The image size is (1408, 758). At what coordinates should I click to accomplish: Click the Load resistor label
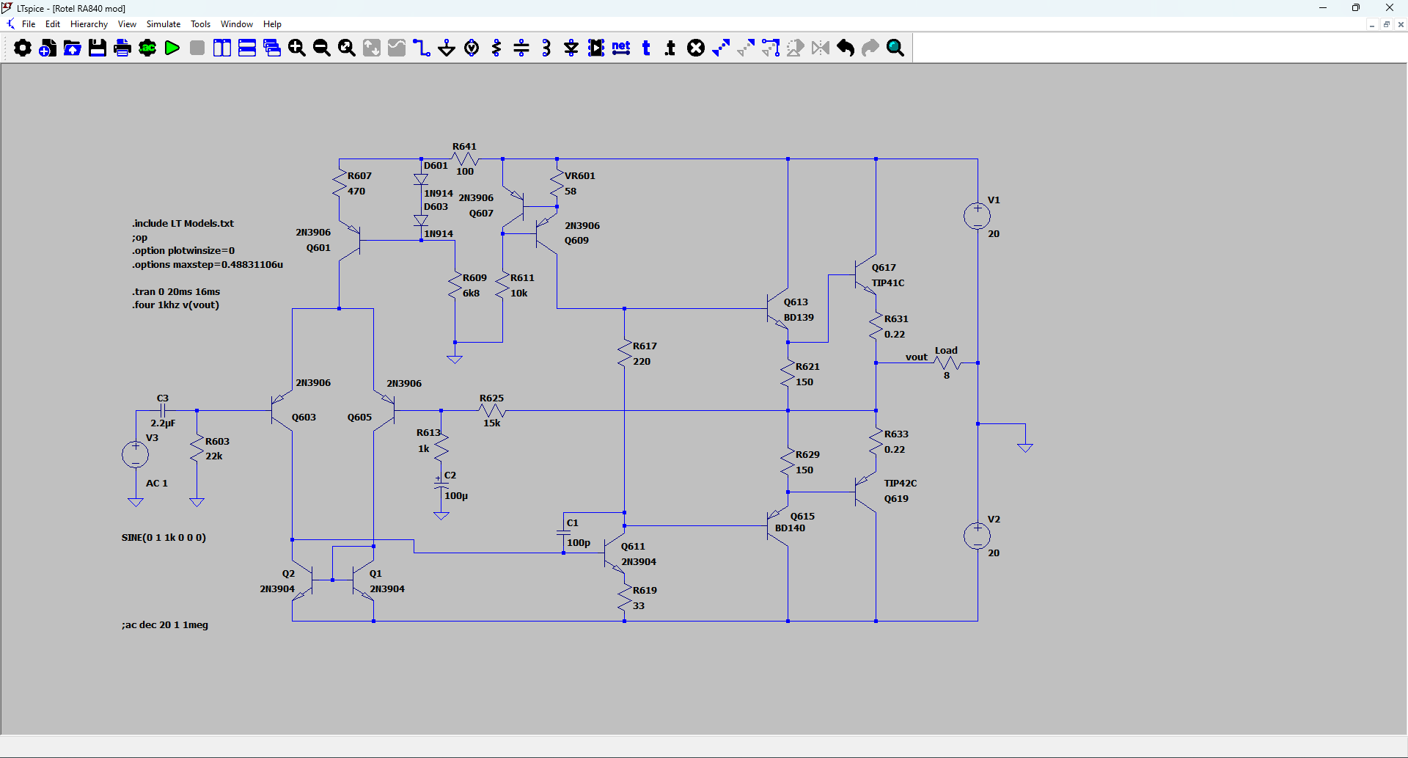[x=946, y=351]
